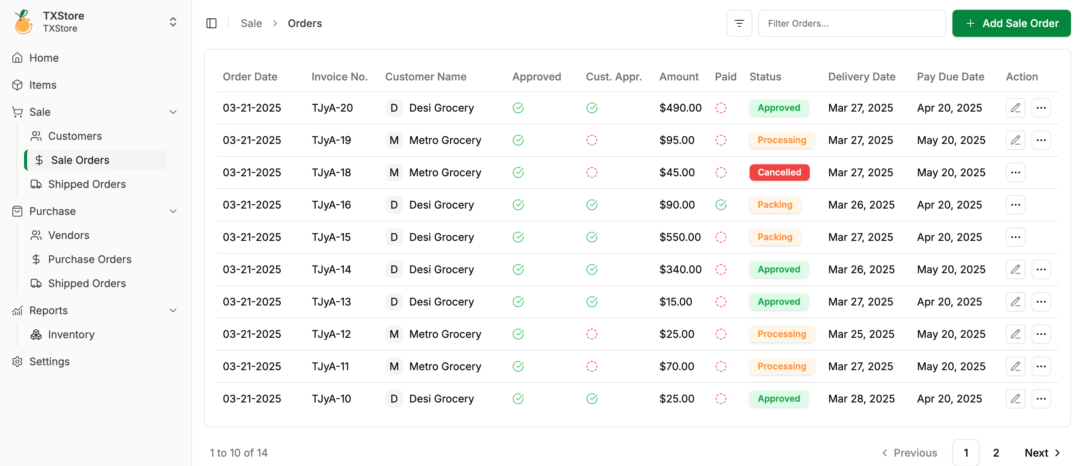
Task: Open more actions for order TJyA-11
Action: coord(1040,366)
